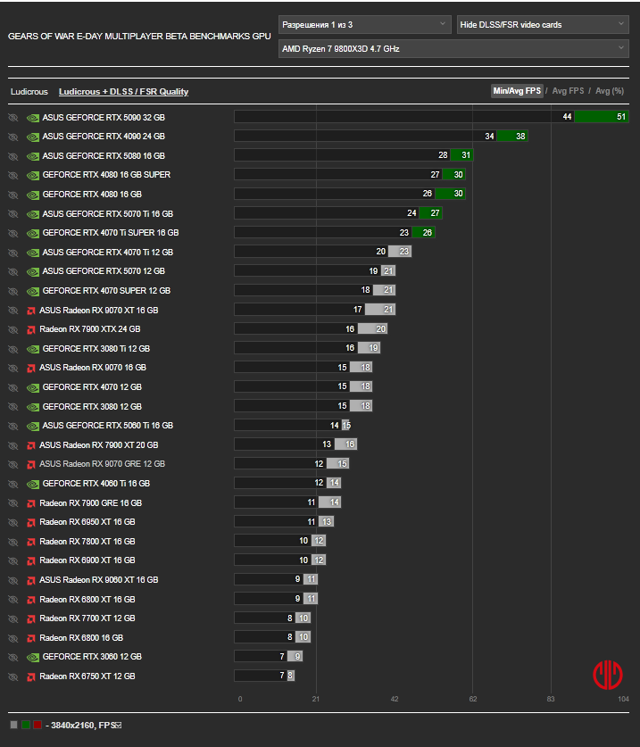
Task: Click AMD logo beside Radeon RX 7800 XT
Action: [31, 542]
